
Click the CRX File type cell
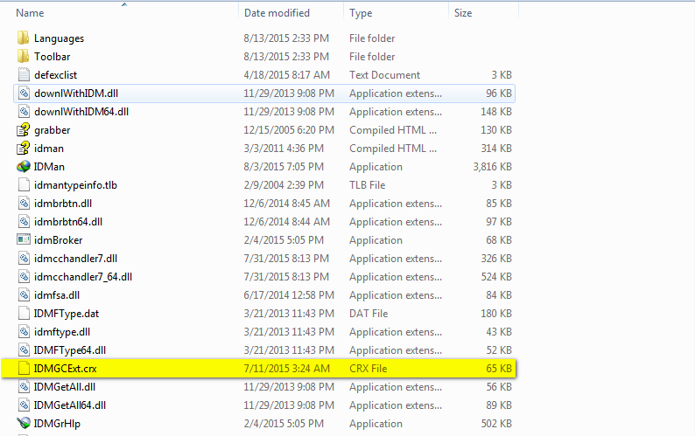369,368
